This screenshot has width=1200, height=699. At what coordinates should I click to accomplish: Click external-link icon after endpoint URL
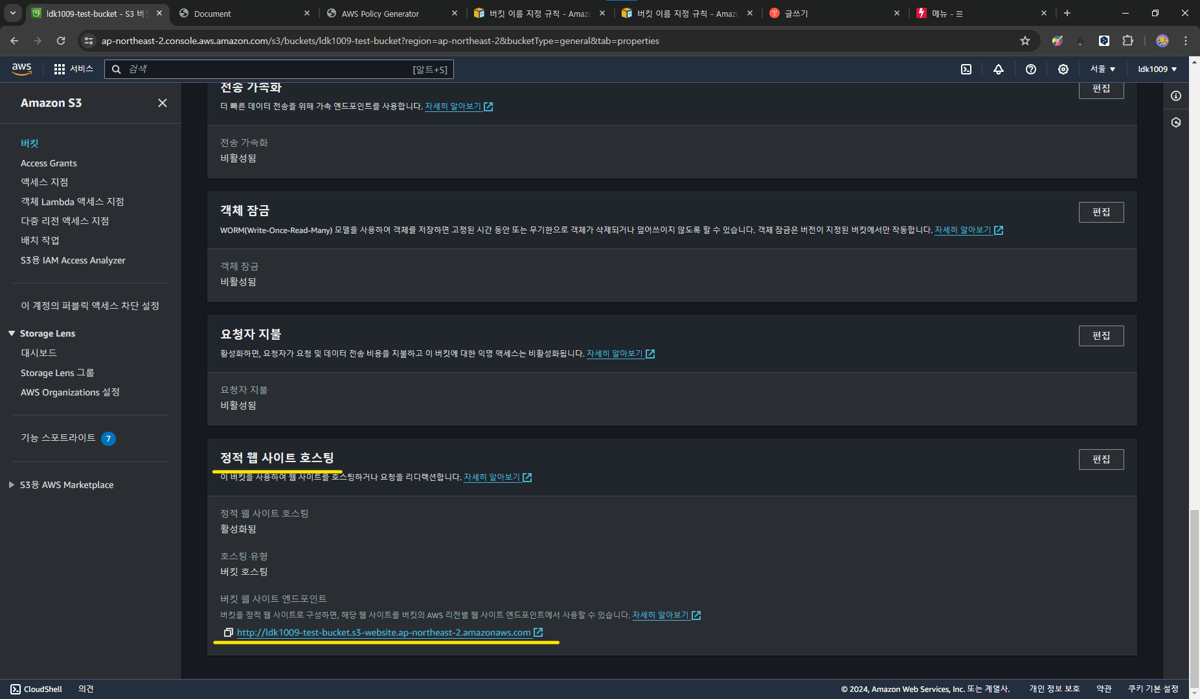click(538, 632)
